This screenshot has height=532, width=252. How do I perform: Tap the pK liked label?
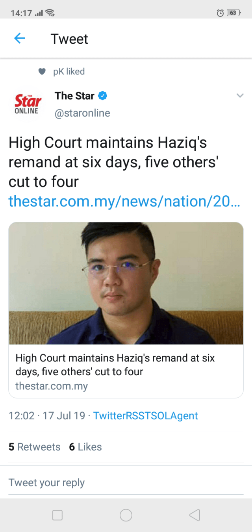coord(69,72)
